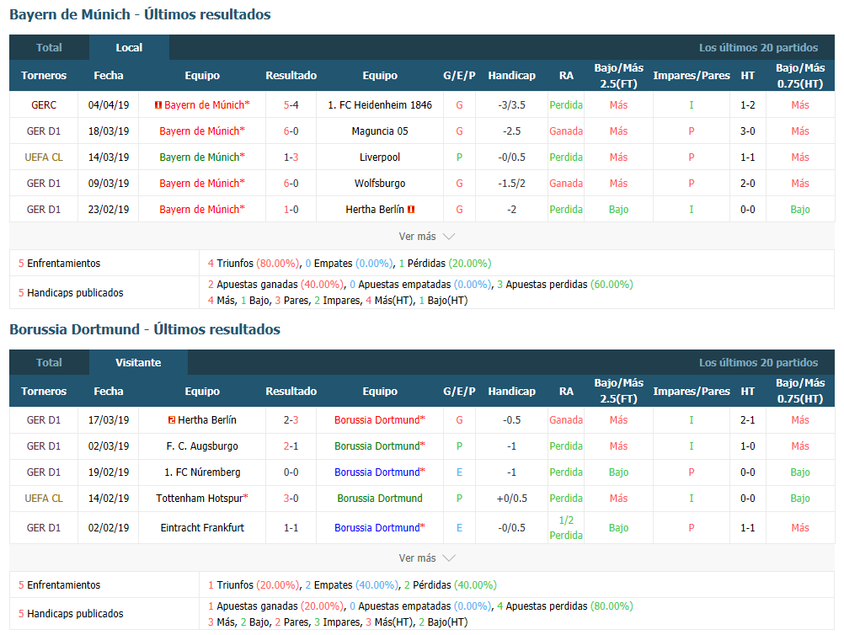
Task: Click 4 Triunfos (80.00%) summary for Bayern
Action: point(254,263)
